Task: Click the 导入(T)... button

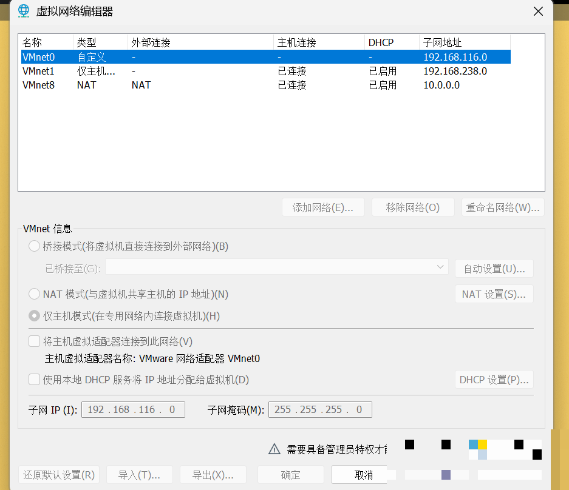Action: point(139,475)
